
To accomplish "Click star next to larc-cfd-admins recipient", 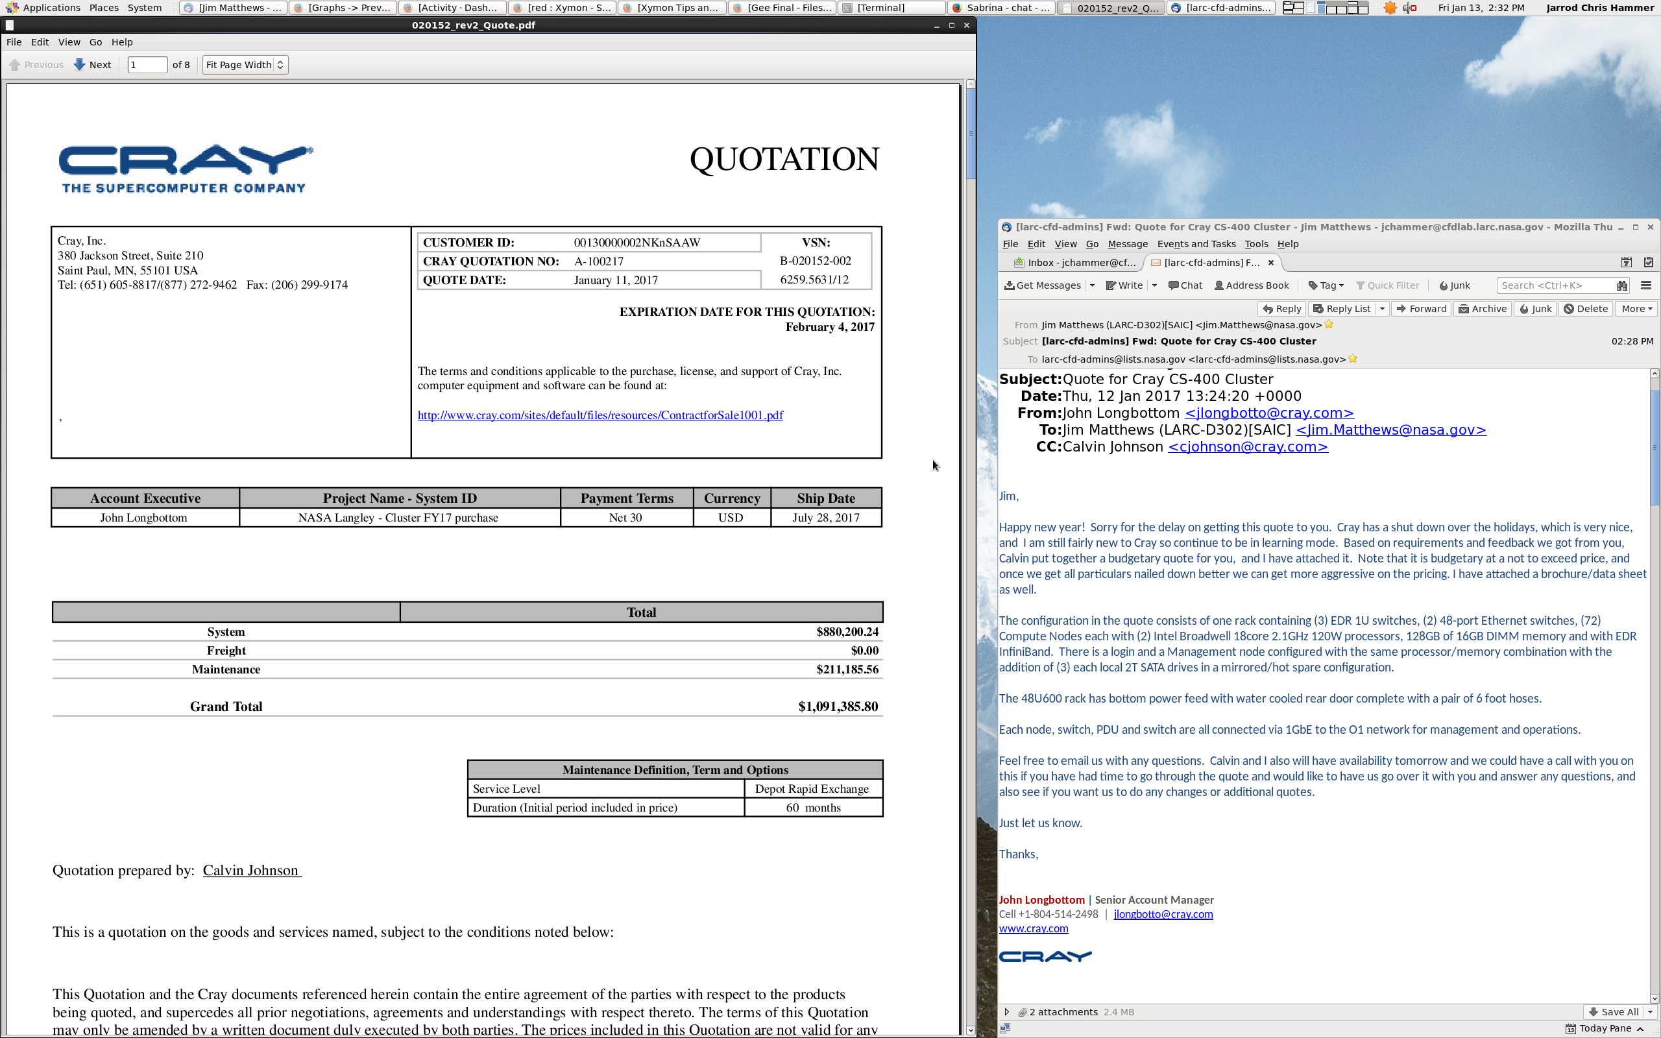I will (1353, 359).
